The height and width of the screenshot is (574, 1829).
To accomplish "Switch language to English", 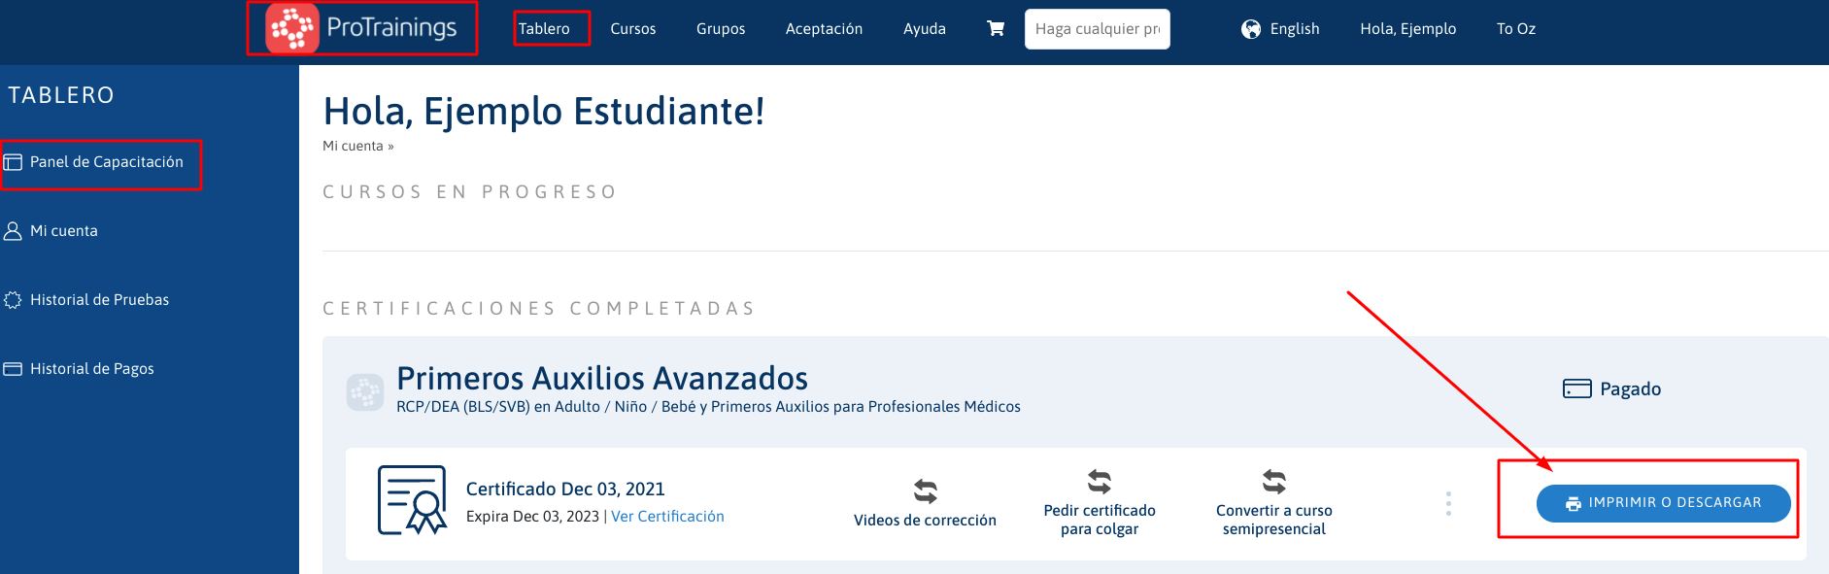I will coord(1295,29).
